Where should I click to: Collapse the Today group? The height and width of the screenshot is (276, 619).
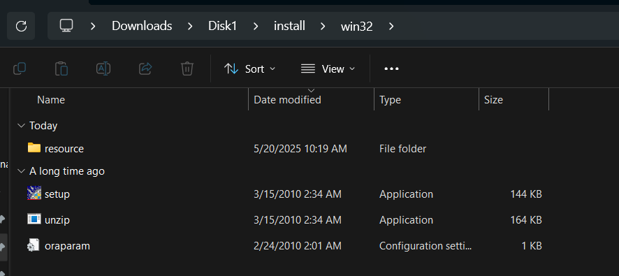[21, 126]
